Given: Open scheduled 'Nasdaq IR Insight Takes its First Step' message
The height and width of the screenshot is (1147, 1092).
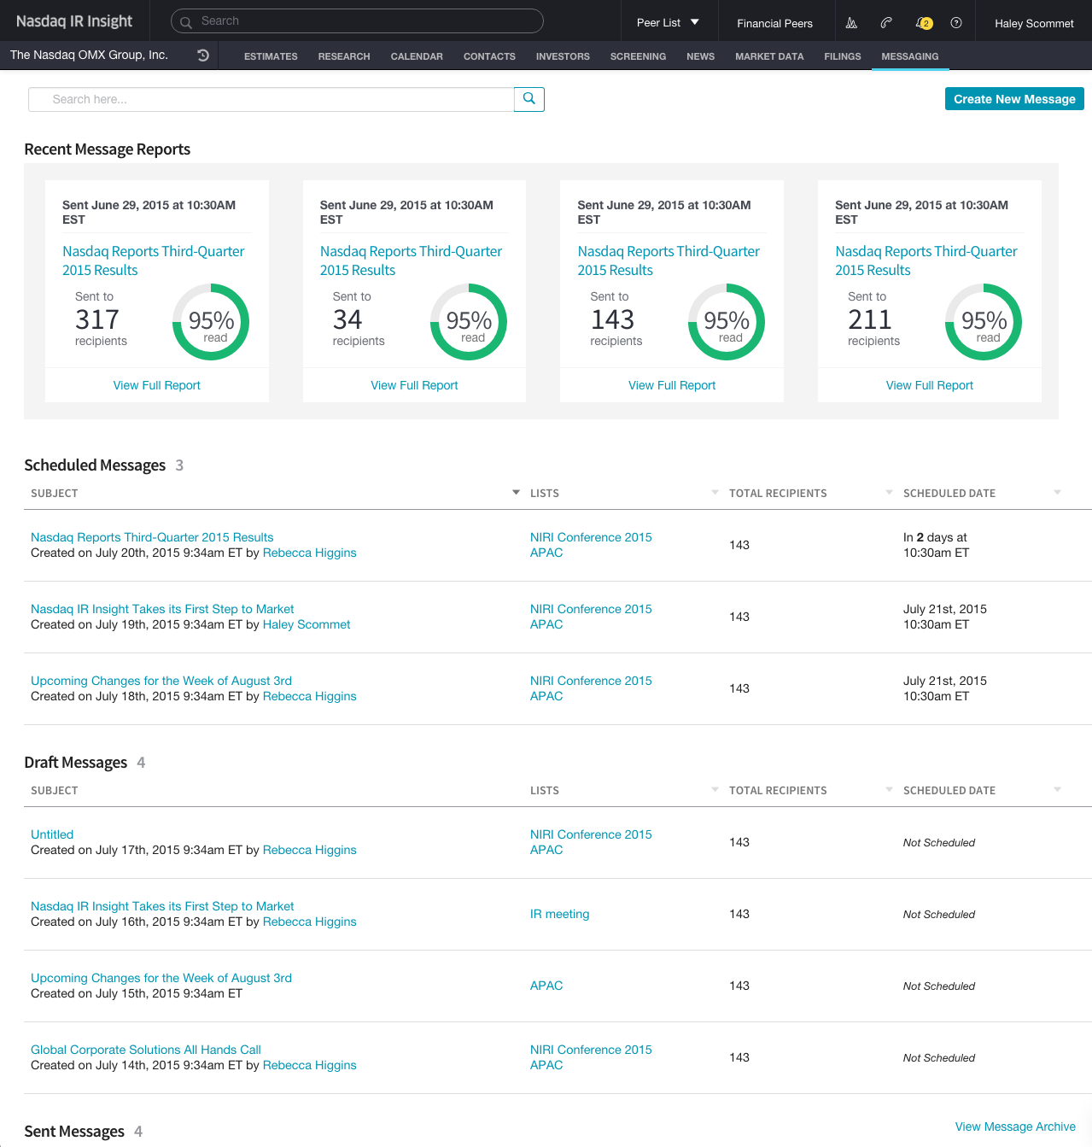Looking at the screenshot, I should coord(162,609).
